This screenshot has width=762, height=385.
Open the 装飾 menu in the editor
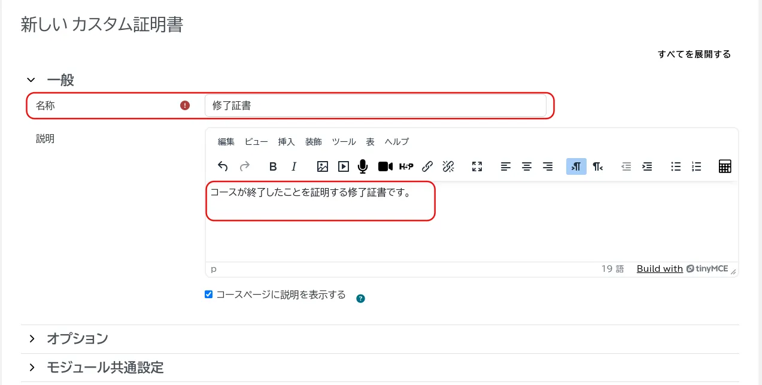pos(313,142)
